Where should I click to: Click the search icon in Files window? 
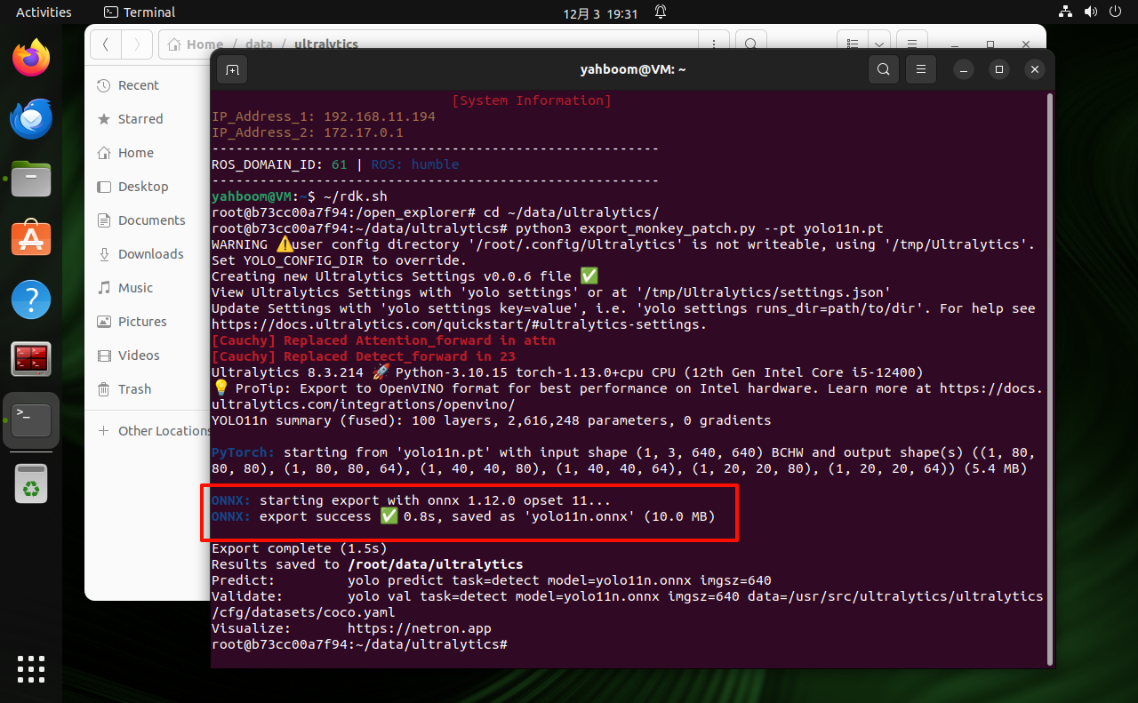coord(751,44)
